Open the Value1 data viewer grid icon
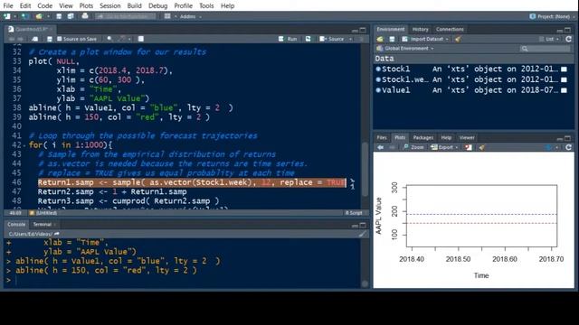This screenshot has width=579, height=325. point(564,90)
